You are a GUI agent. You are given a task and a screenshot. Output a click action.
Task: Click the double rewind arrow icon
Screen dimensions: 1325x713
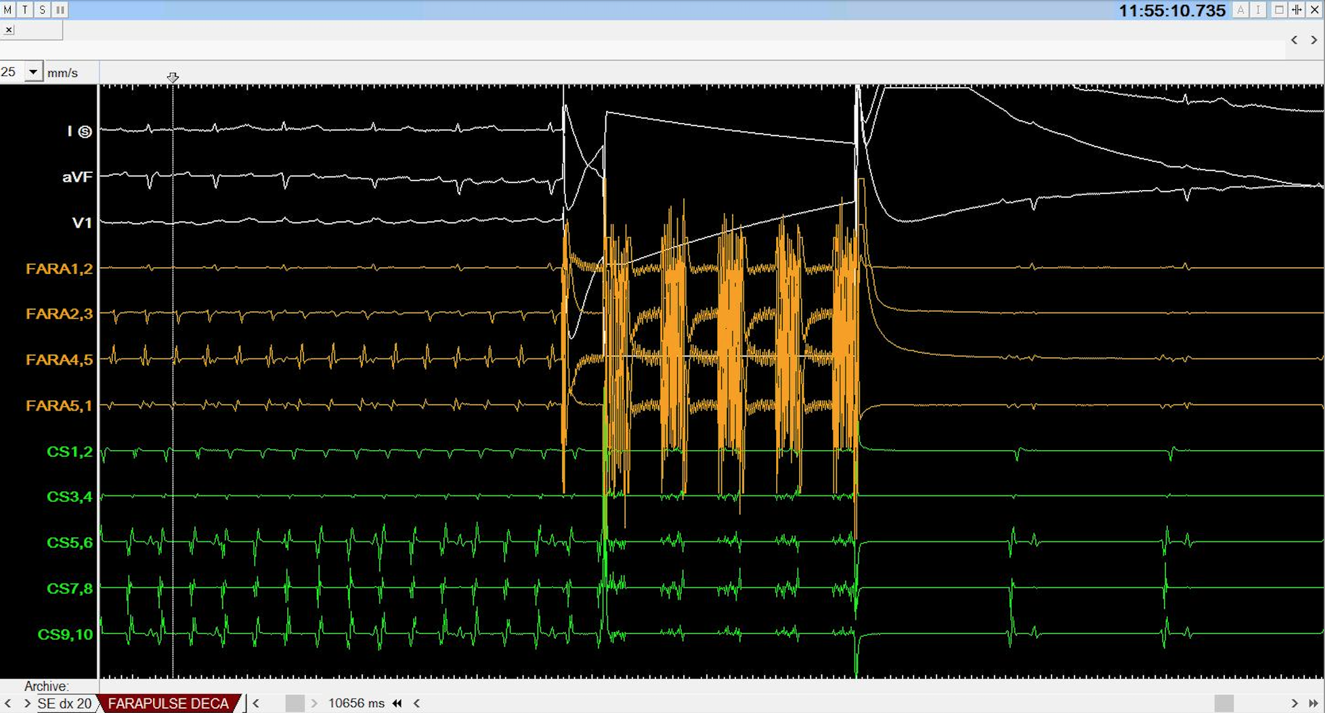coord(397,704)
